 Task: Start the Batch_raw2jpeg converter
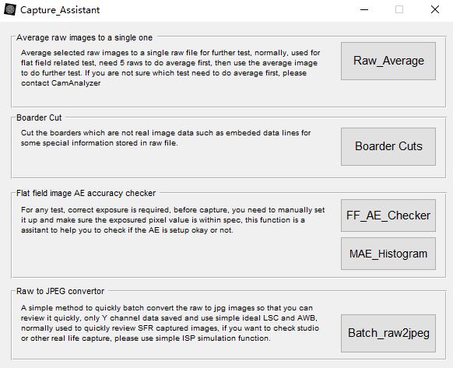pyautogui.click(x=388, y=333)
